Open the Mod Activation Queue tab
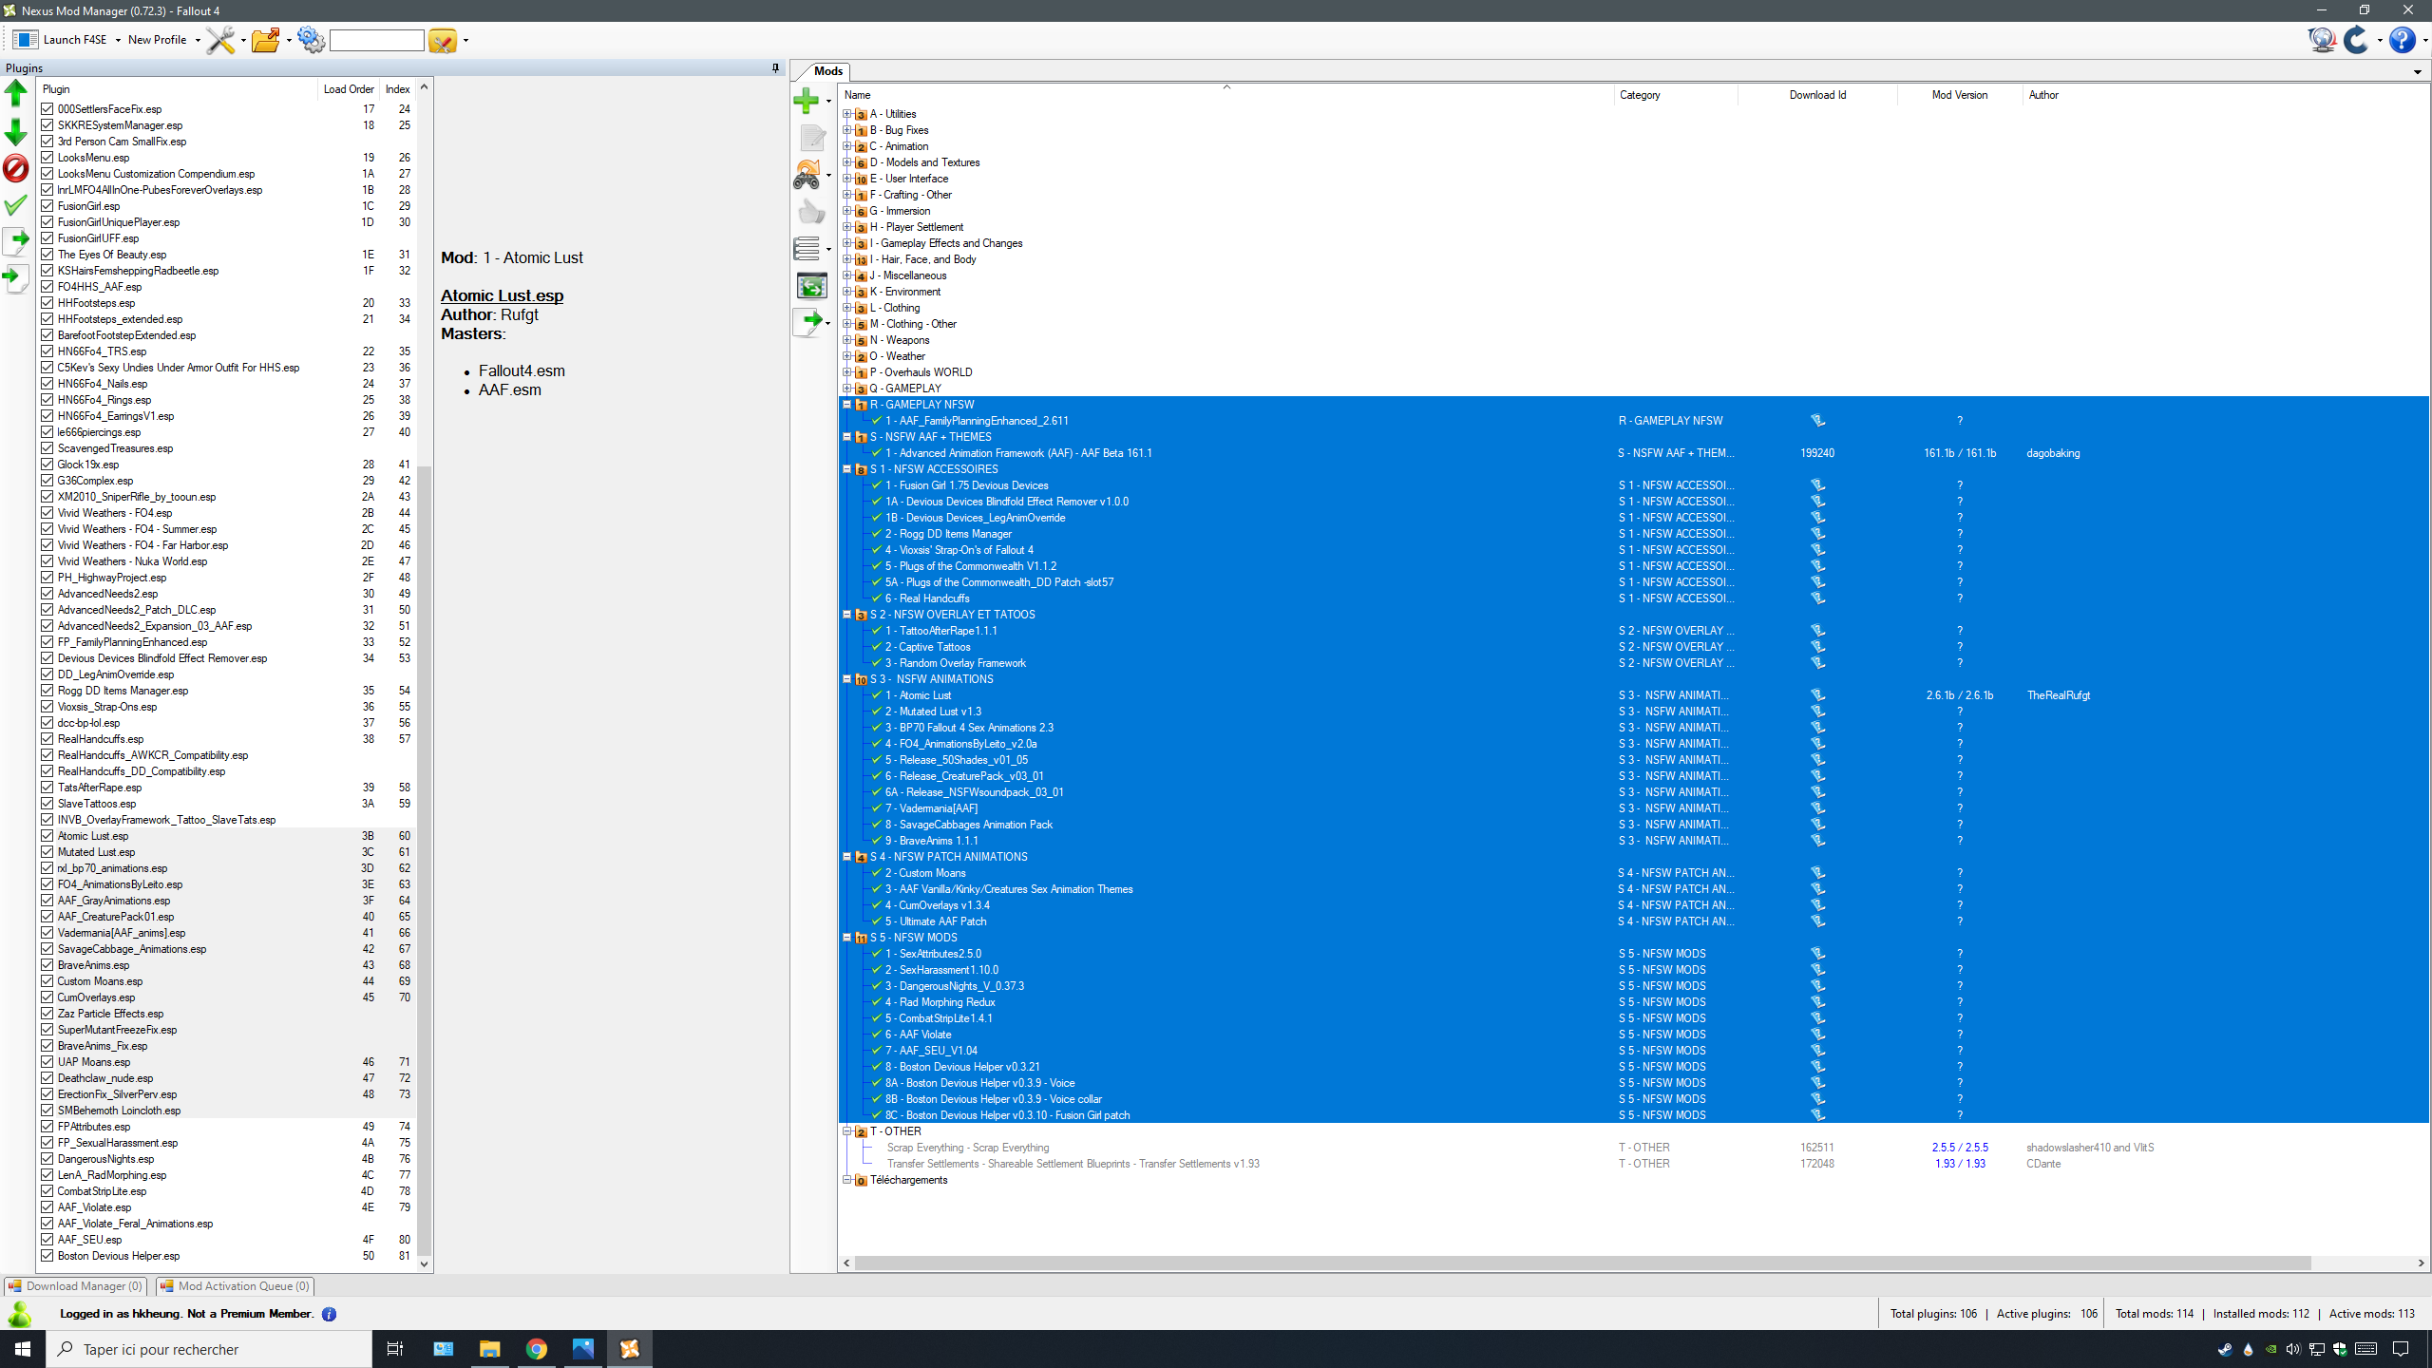 tap(235, 1286)
